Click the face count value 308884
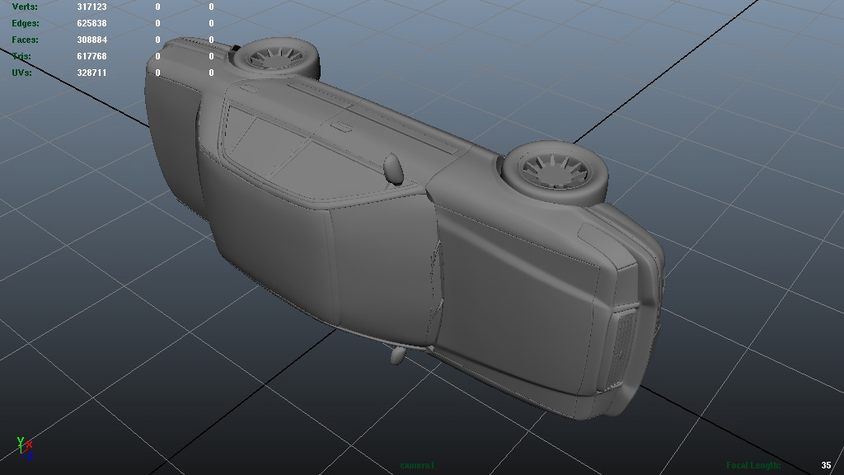Viewport: 844px width, 475px height. pyautogui.click(x=91, y=40)
